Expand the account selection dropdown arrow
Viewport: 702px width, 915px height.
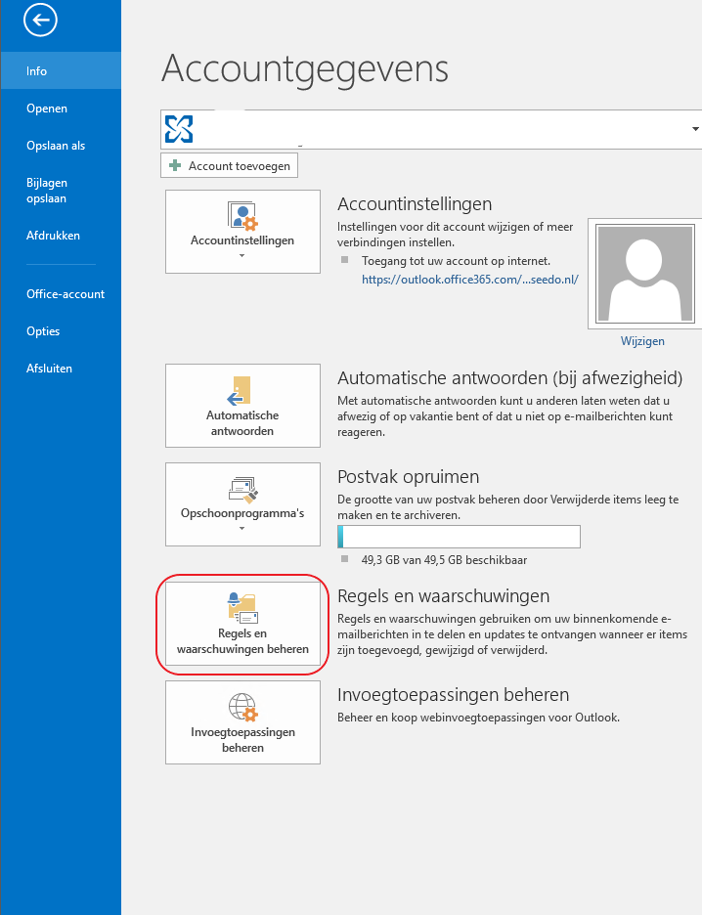tap(695, 129)
